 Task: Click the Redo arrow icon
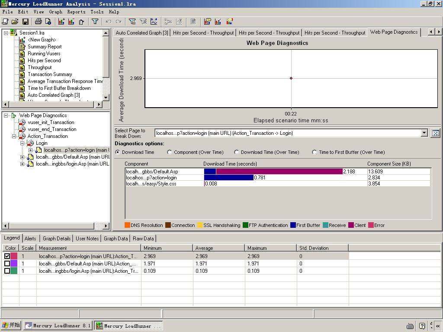click(x=119, y=22)
